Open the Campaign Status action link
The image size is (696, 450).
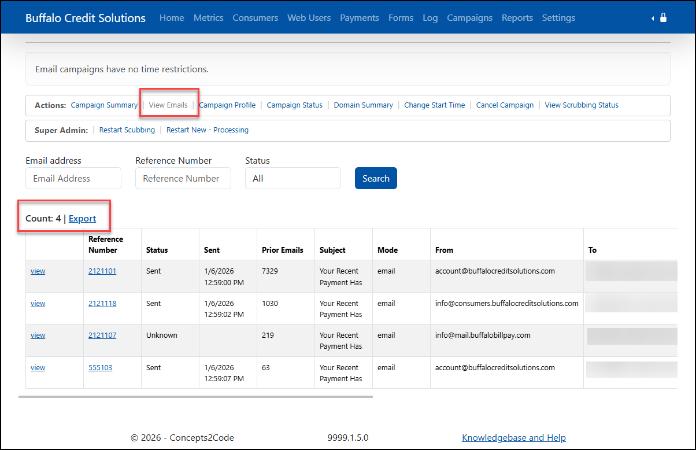pyautogui.click(x=295, y=105)
